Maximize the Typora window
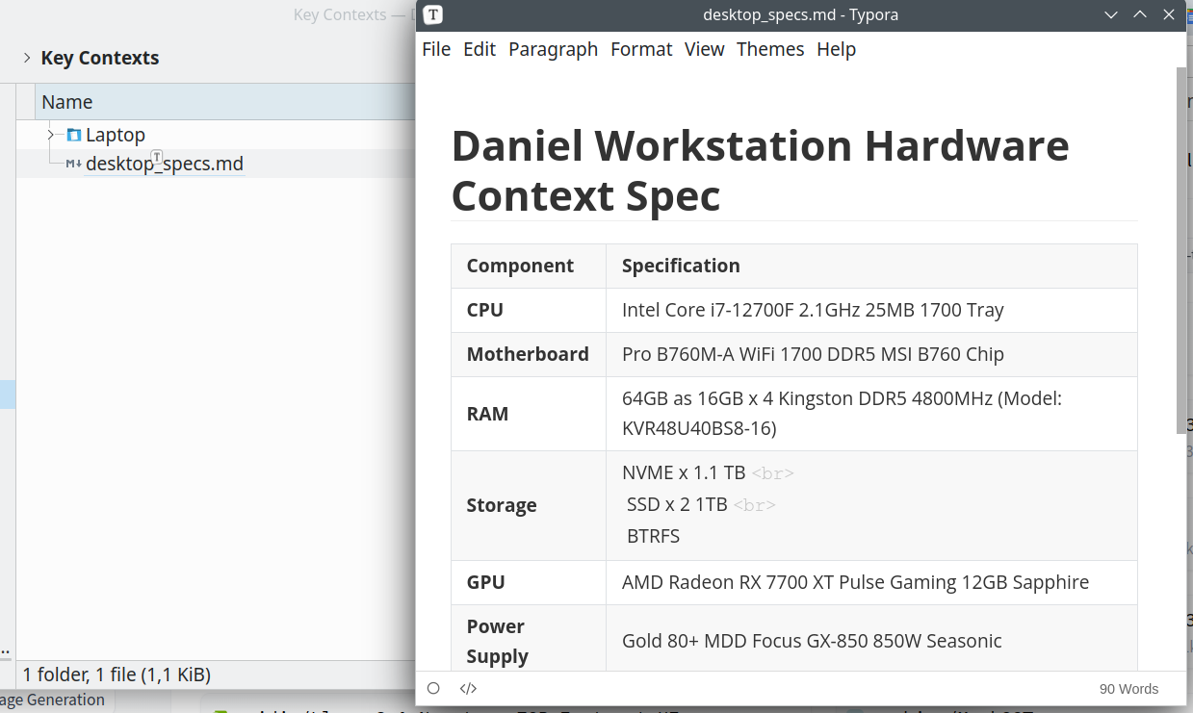1193x713 pixels. 1140,14
